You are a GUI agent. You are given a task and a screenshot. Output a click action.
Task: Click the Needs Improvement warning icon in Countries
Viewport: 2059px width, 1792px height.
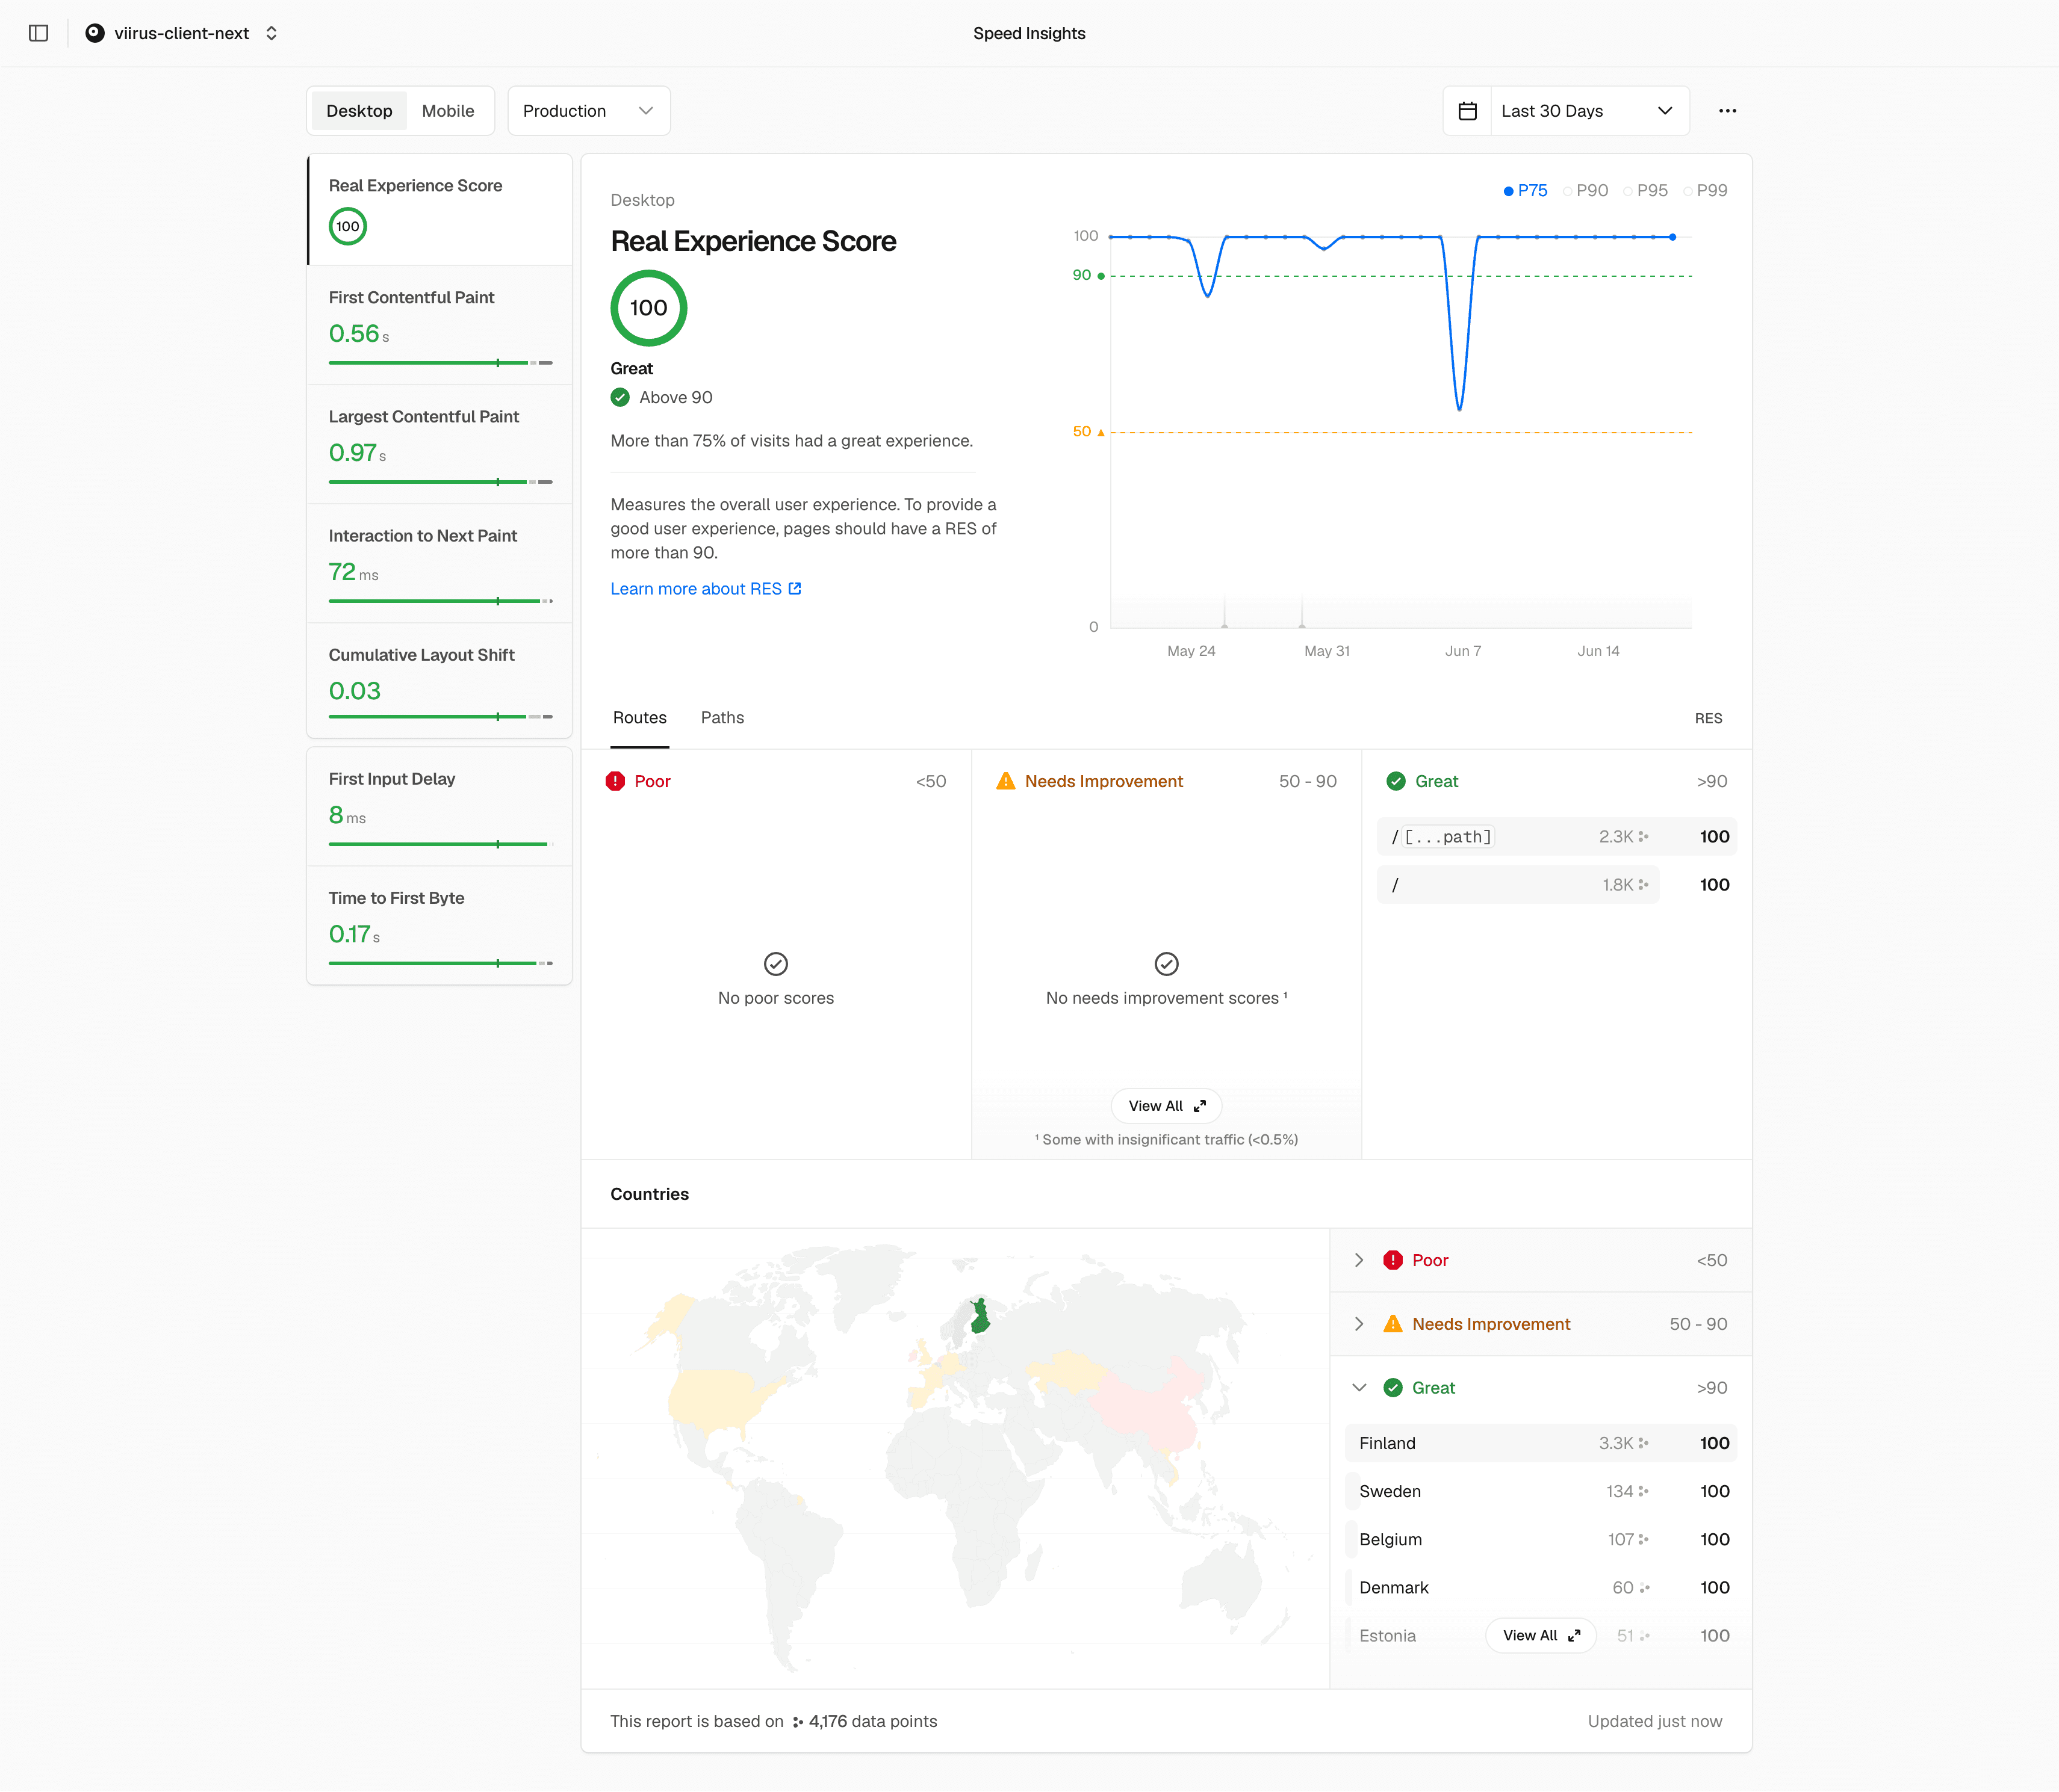click(1393, 1324)
